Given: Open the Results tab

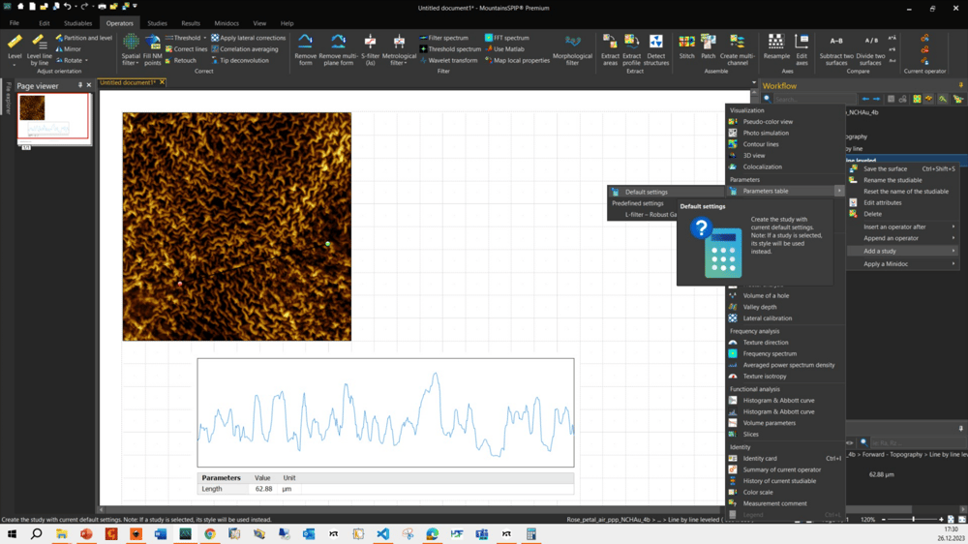Looking at the screenshot, I should point(190,23).
